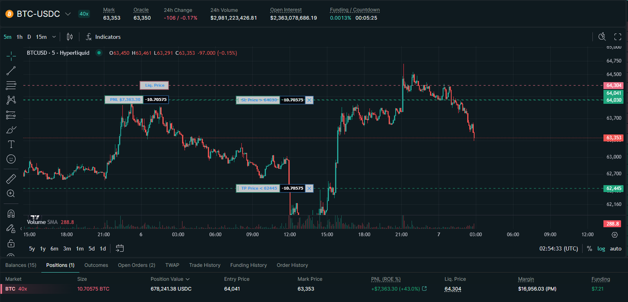The width and height of the screenshot is (628, 302).
Task: Open the Balances (15) tab
Action: 21,265
